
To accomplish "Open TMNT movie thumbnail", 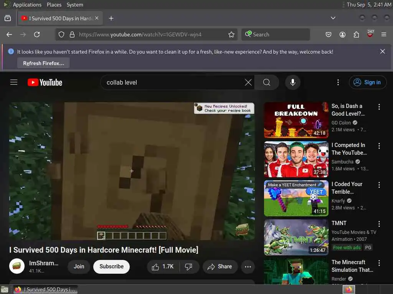I will [296, 237].
